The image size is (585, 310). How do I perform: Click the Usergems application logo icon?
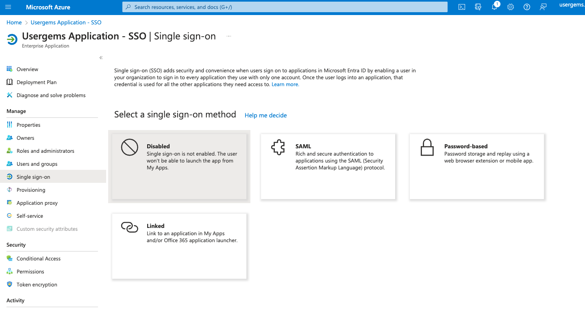(x=12, y=39)
